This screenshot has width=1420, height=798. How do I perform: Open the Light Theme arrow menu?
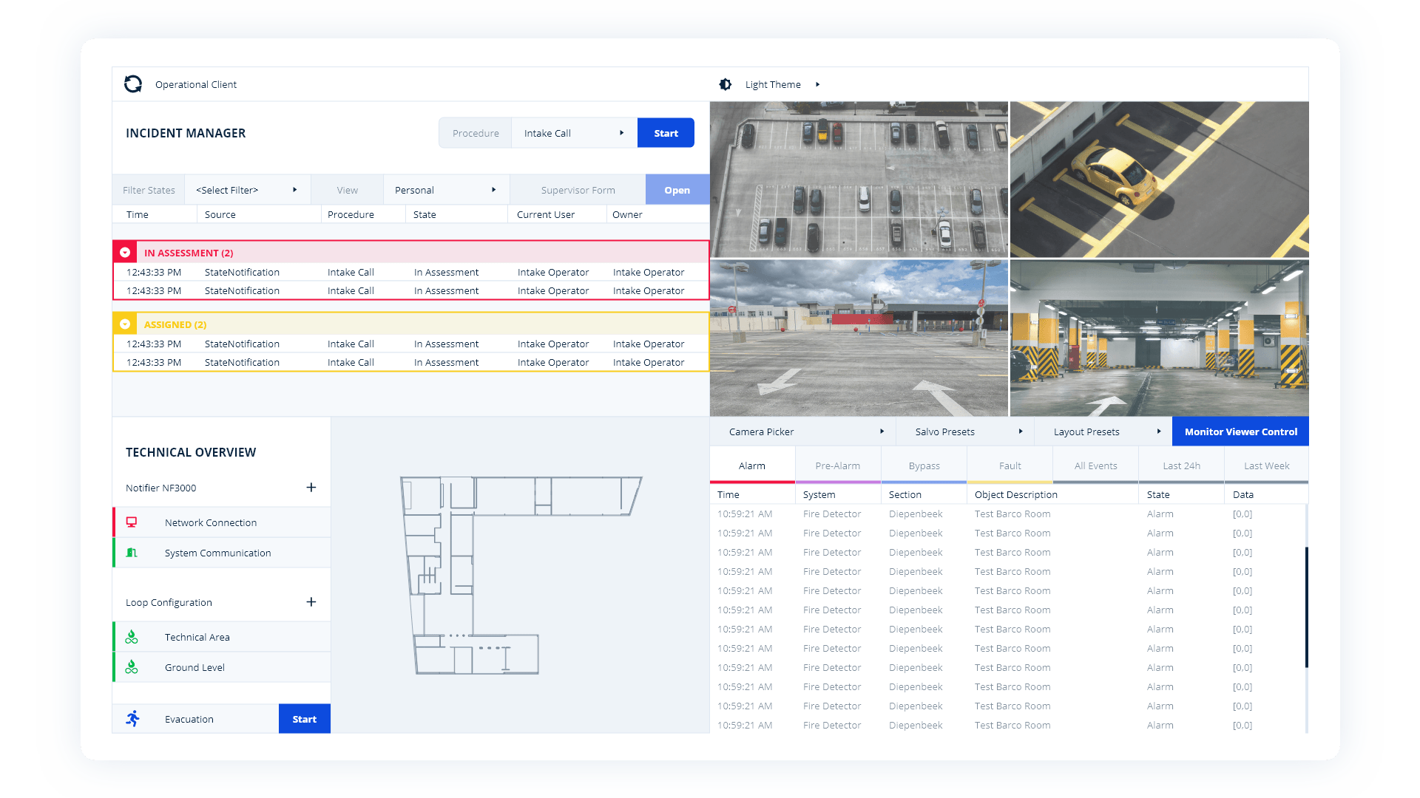[817, 84]
